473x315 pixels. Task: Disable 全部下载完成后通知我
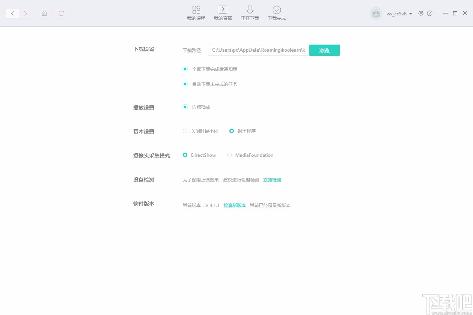(x=185, y=69)
